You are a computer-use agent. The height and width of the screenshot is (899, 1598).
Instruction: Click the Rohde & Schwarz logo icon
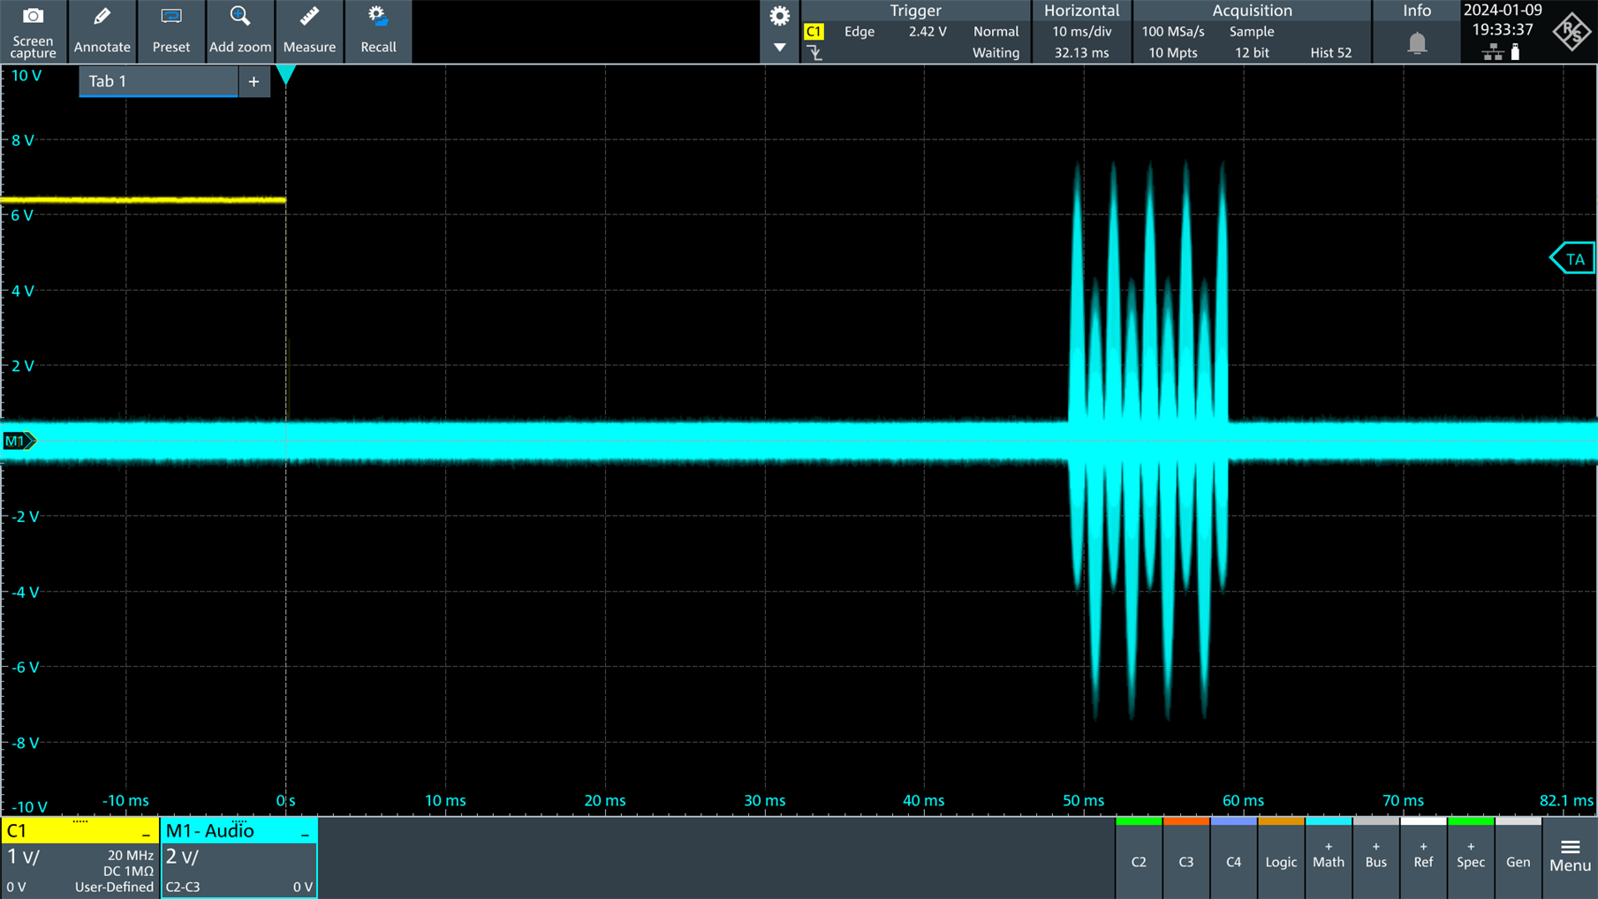(x=1571, y=32)
